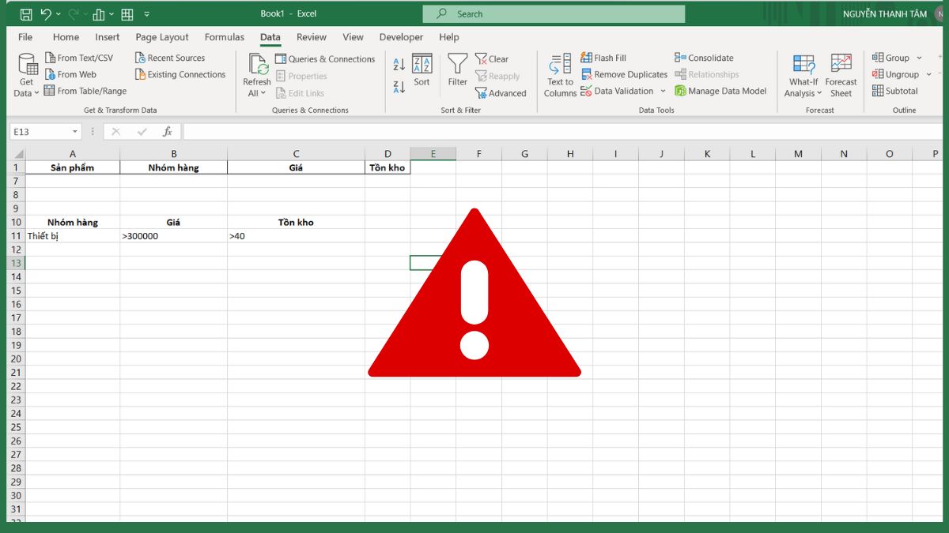Go to the Formulas tab
The height and width of the screenshot is (533, 949).
pos(225,37)
